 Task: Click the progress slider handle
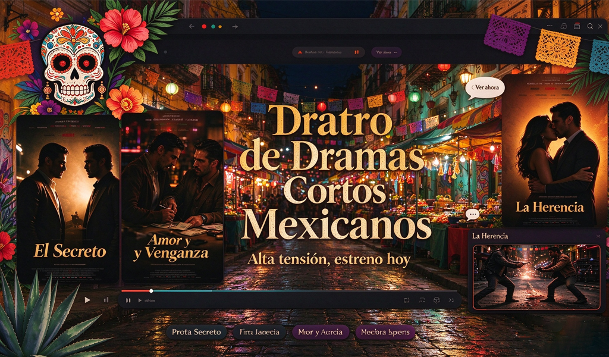pos(151,291)
